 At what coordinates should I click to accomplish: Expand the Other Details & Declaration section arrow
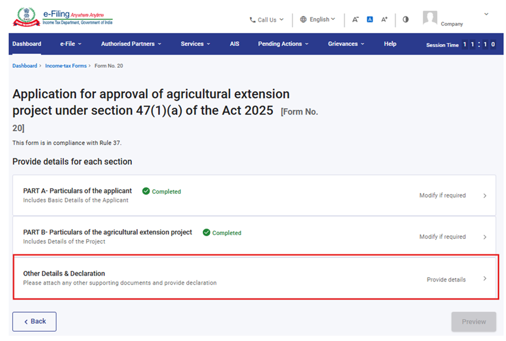click(x=485, y=279)
